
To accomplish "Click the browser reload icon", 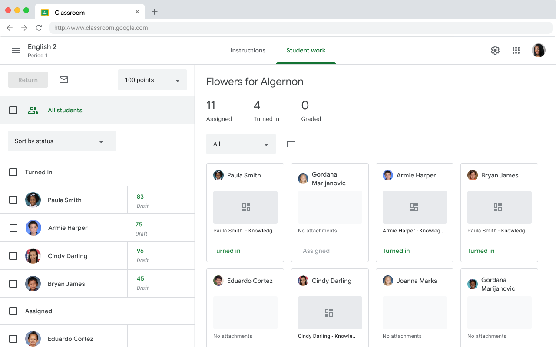I will click(39, 27).
